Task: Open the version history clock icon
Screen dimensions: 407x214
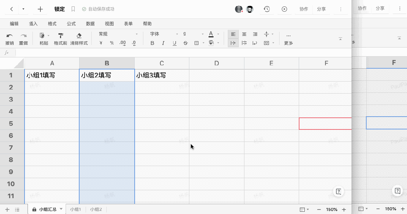Action: (267, 9)
